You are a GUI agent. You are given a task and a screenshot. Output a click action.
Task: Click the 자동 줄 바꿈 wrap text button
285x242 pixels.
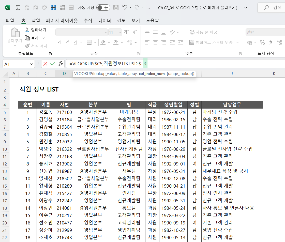tap(203, 32)
